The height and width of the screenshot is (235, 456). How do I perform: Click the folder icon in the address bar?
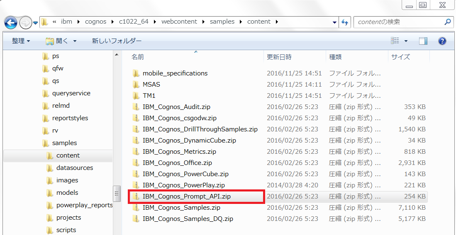44,22
